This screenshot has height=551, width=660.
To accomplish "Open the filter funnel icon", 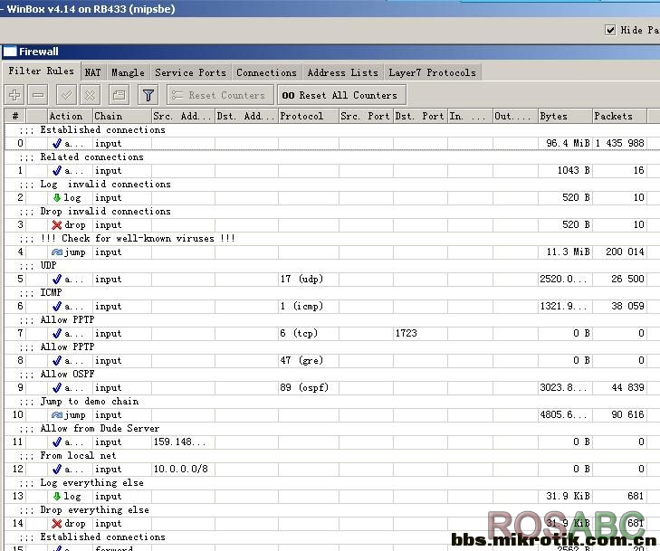I will pos(148,95).
